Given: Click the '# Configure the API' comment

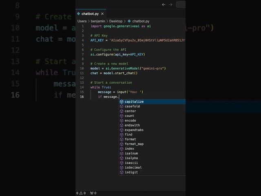Looking at the screenshot, I should coord(108,50).
